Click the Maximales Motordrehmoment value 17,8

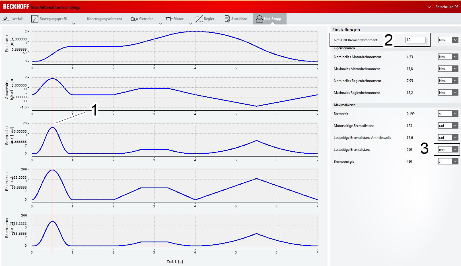410,69
